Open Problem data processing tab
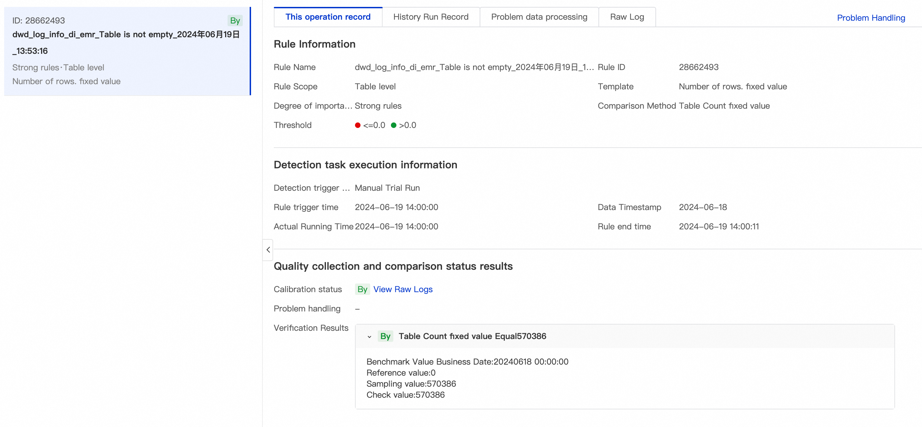922x427 pixels. pyautogui.click(x=539, y=17)
